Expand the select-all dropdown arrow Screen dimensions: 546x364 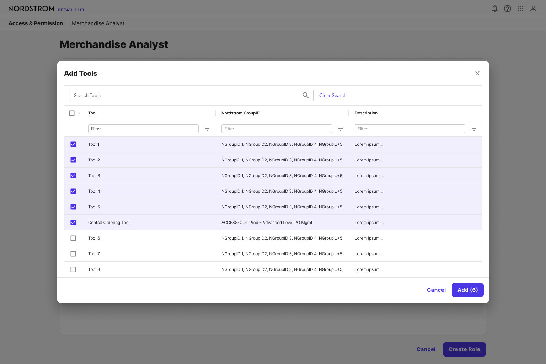79,113
